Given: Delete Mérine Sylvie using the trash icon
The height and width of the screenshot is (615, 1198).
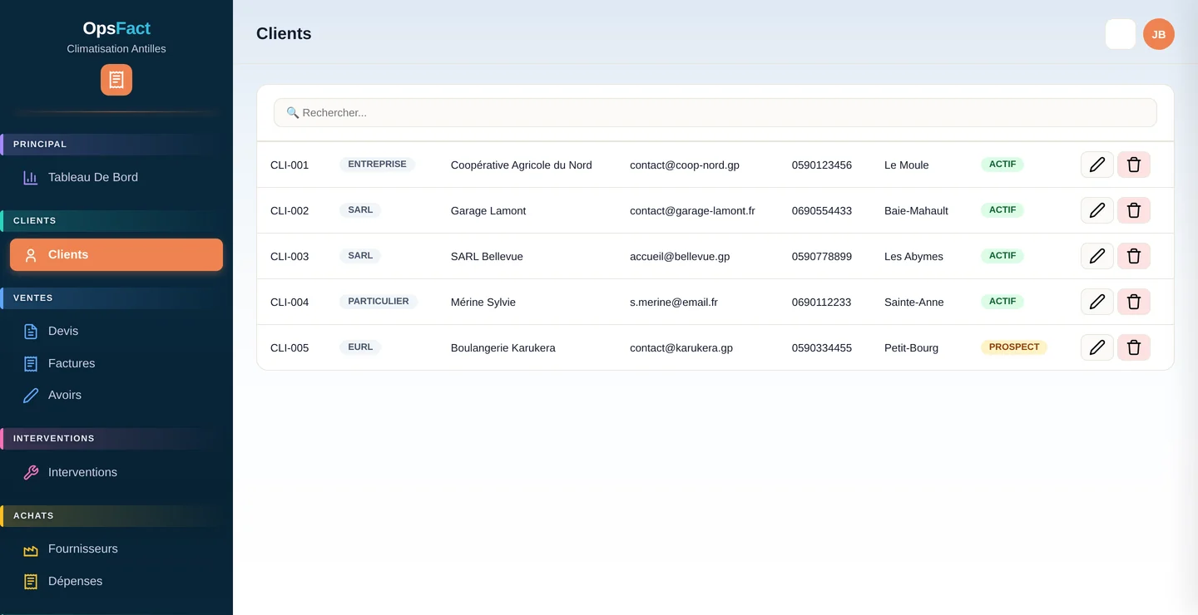Looking at the screenshot, I should 1134,302.
